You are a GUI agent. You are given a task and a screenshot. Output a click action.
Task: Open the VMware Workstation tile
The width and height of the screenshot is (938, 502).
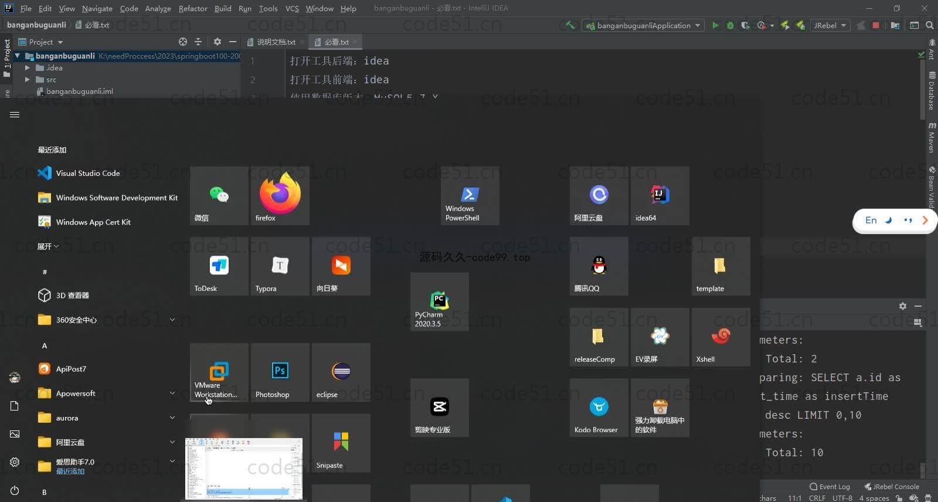tap(219, 373)
